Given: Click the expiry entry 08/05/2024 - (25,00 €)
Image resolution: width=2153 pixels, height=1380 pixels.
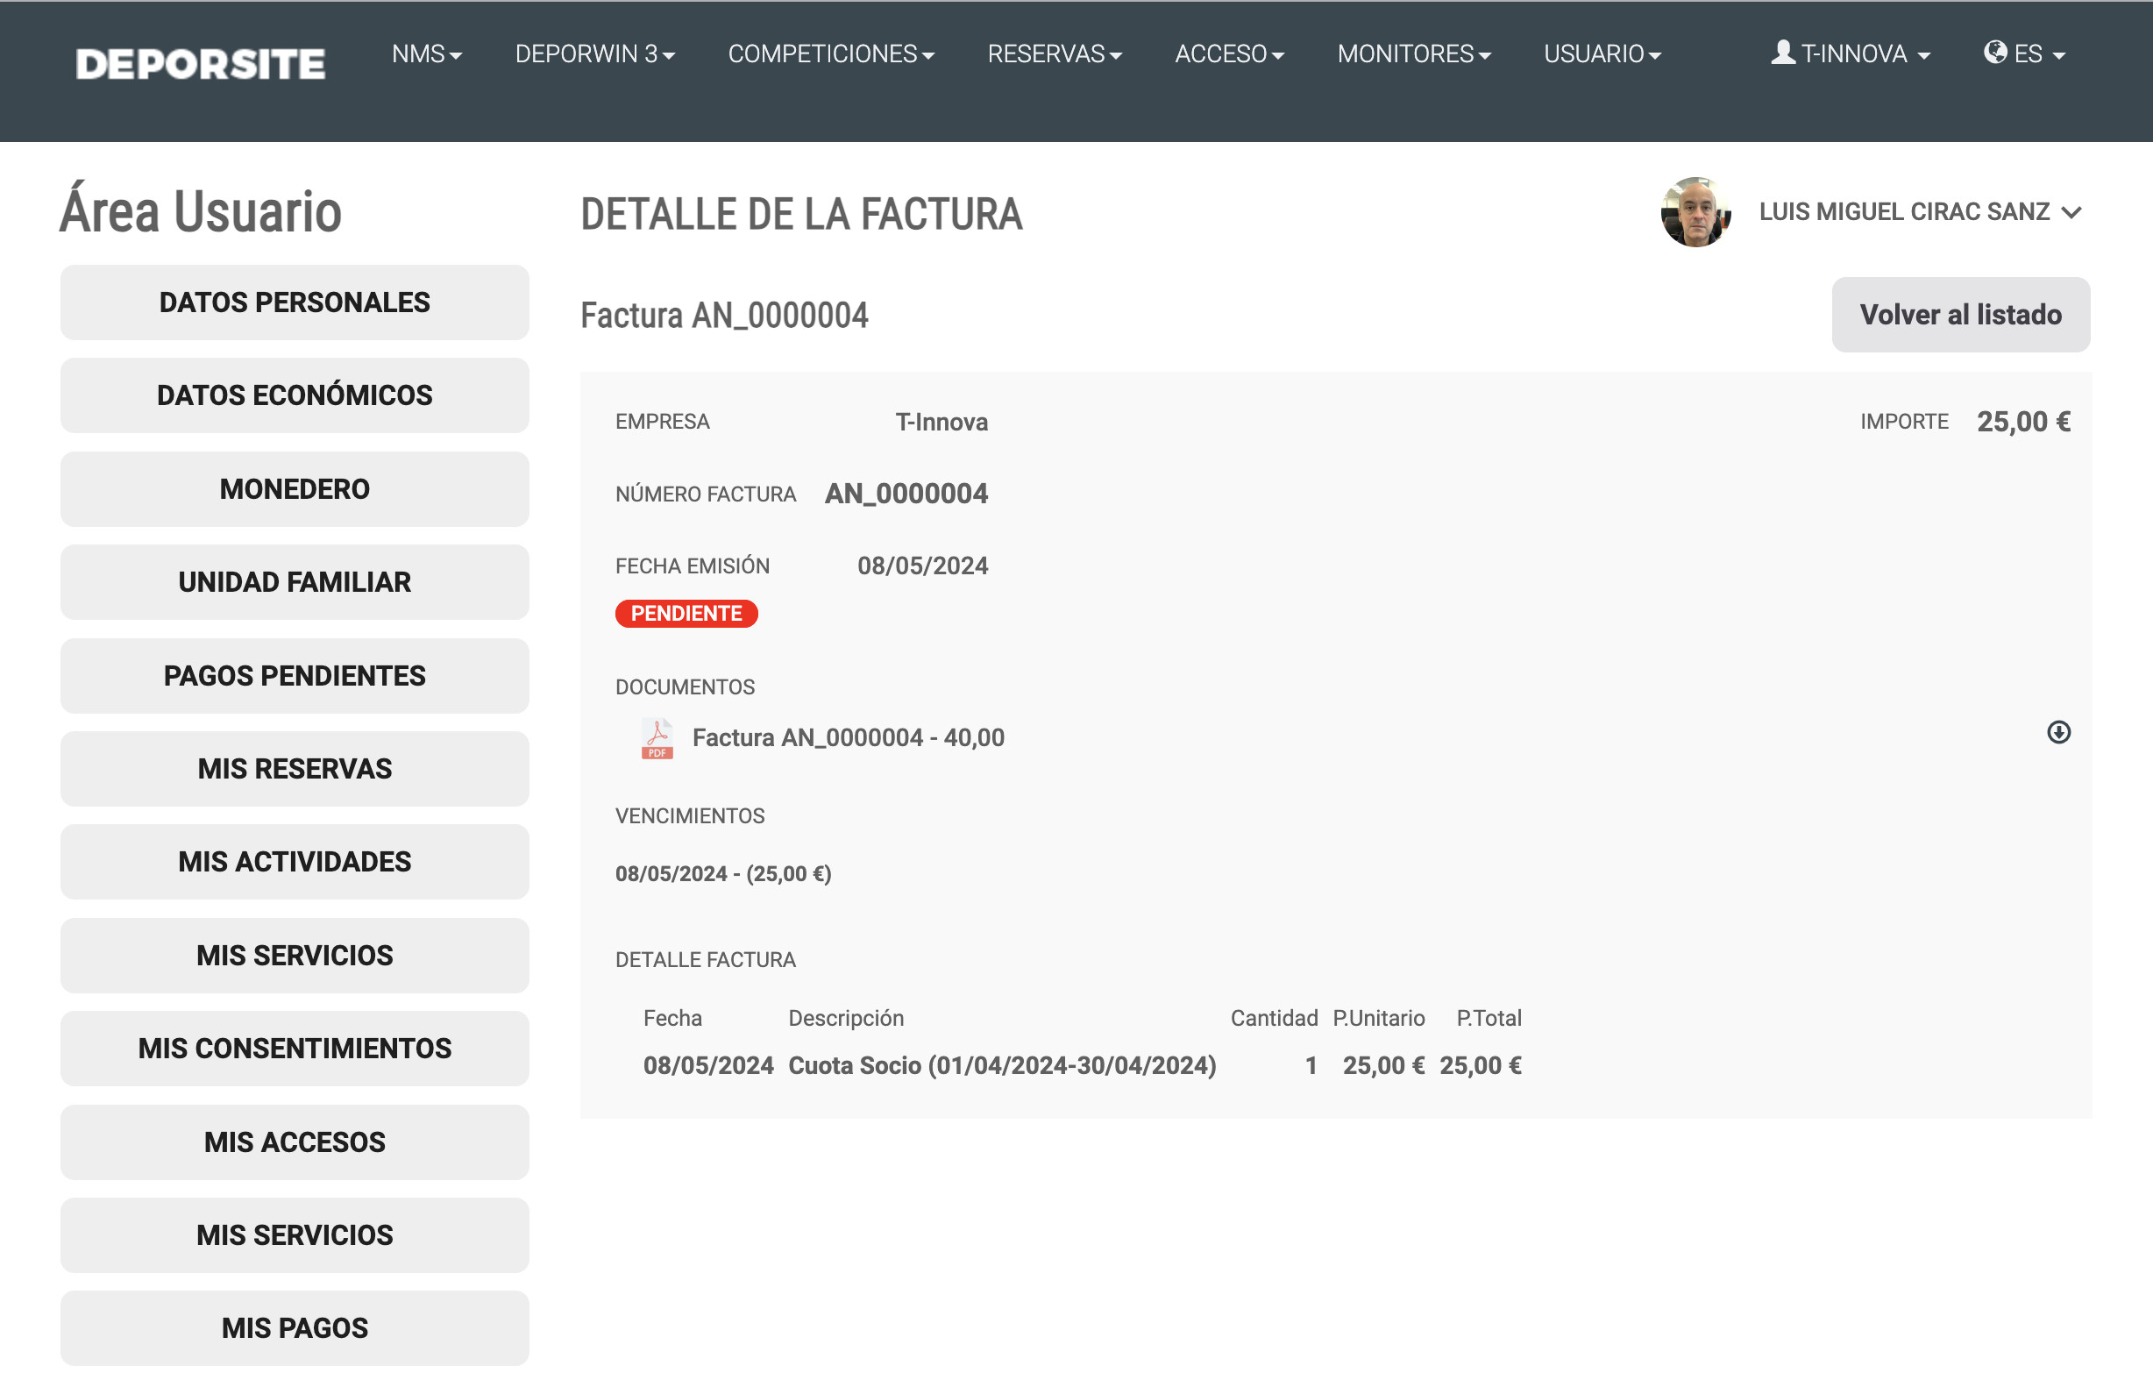Looking at the screenshot, I should 723,874.
